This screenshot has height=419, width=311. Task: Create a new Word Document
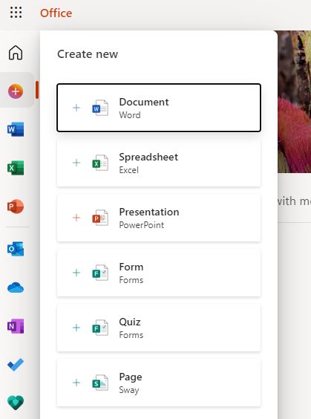159,108
